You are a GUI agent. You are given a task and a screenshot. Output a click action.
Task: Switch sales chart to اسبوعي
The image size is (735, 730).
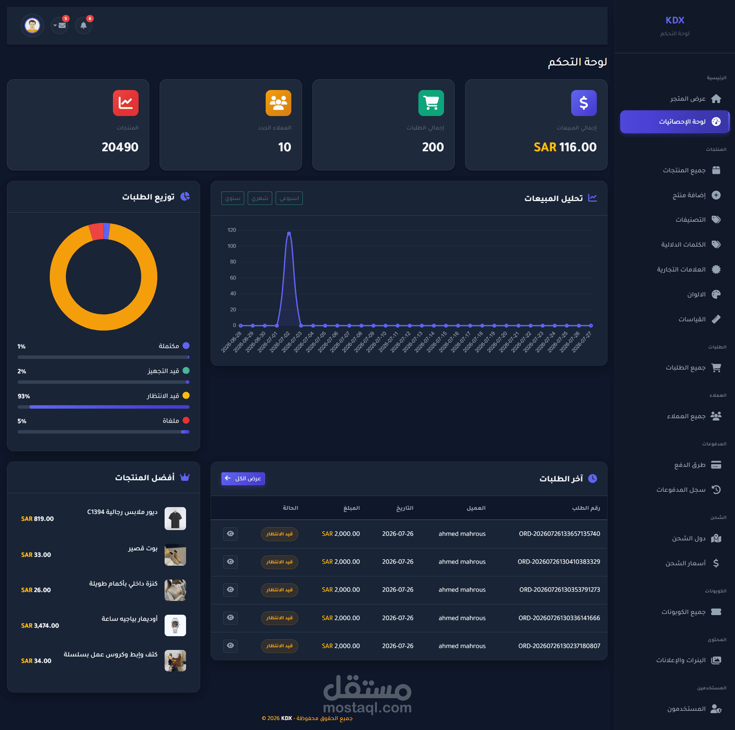coord(289,198)
